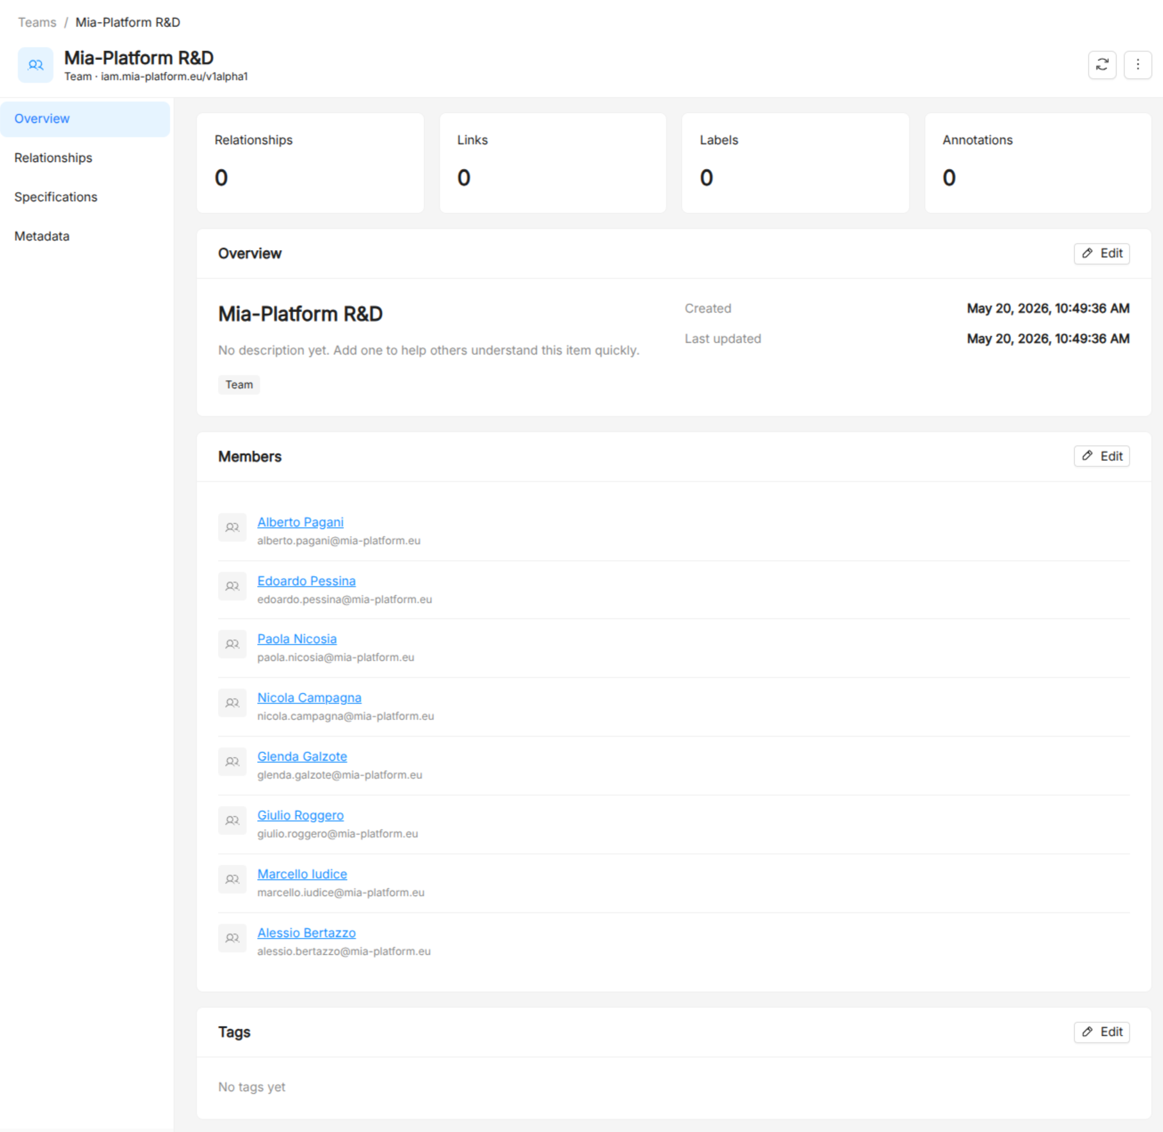Open Nicola Campagna's profile link

309,698
